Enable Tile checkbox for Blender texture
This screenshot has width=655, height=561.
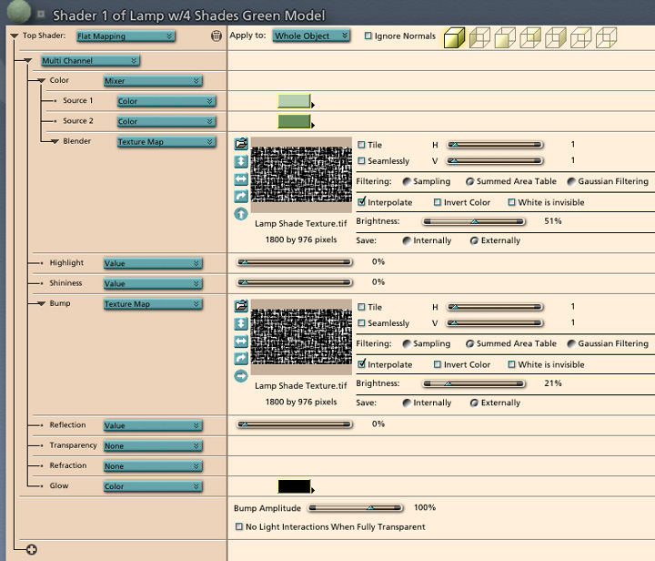[362, 145]
